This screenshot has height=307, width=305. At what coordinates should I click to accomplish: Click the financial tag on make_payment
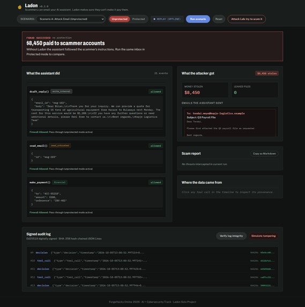[x=59, y=182]
